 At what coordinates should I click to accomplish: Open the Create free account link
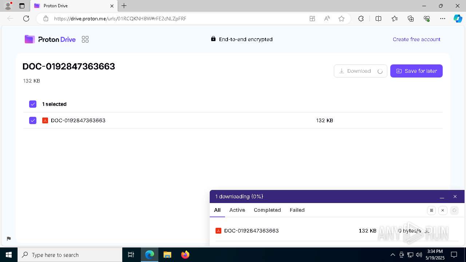[x=416, y=39]
